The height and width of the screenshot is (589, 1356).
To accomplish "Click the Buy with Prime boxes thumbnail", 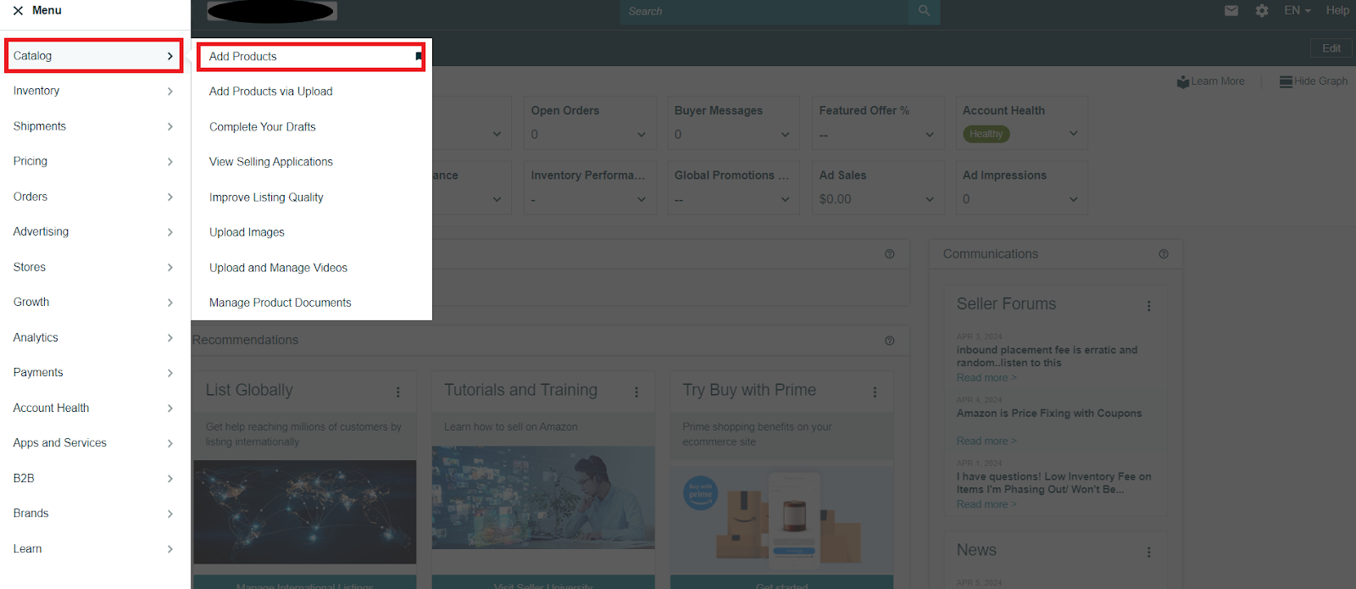I will coord(781,517).
